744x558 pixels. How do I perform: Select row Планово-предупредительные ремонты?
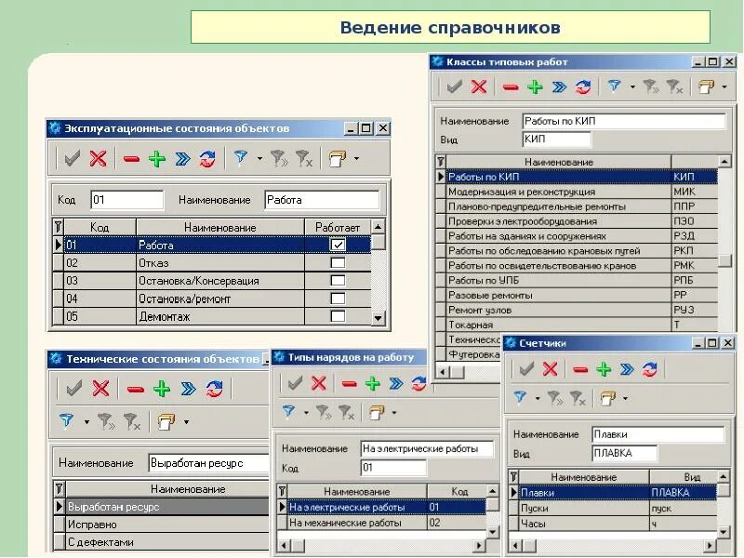[577, 206]
